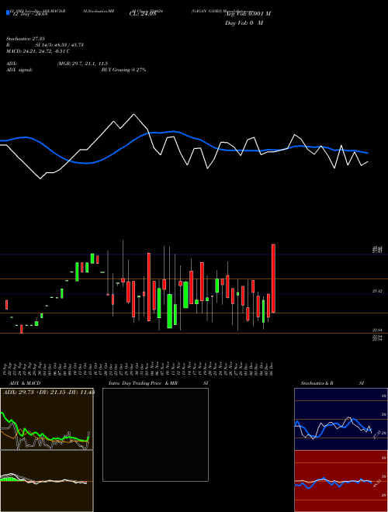Click the blue Stochastics chart panel
Screen dimensions: 388x512
tap(341, 419)
